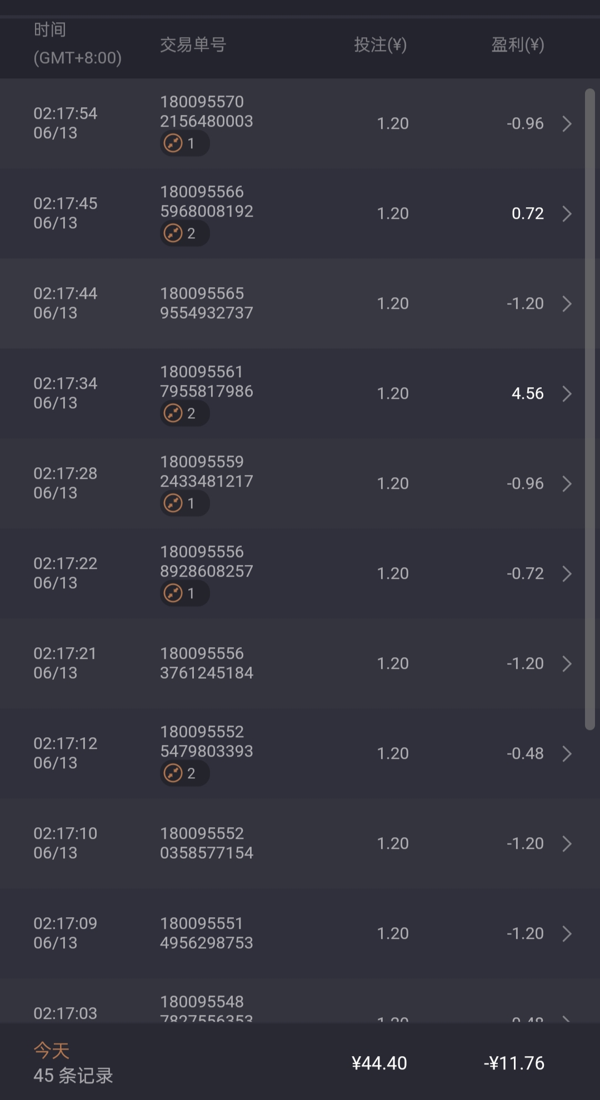Tap the 盈利(¥) column header
This screenshot has width=600, height=1100.
pos(517,44)
